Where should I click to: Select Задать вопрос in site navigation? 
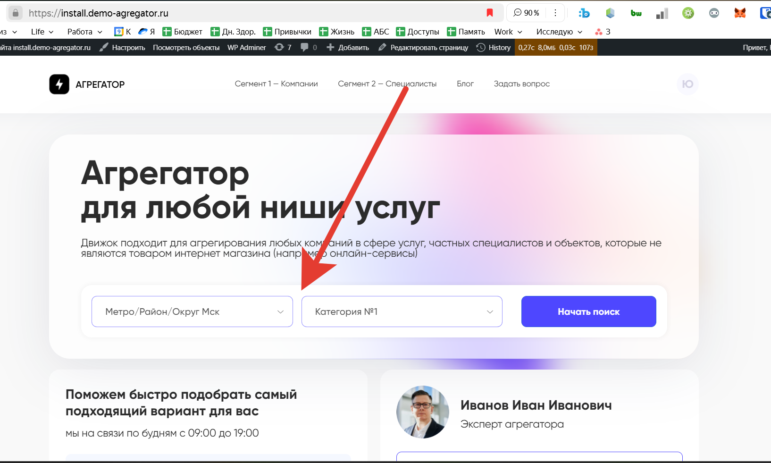point(521,84)
